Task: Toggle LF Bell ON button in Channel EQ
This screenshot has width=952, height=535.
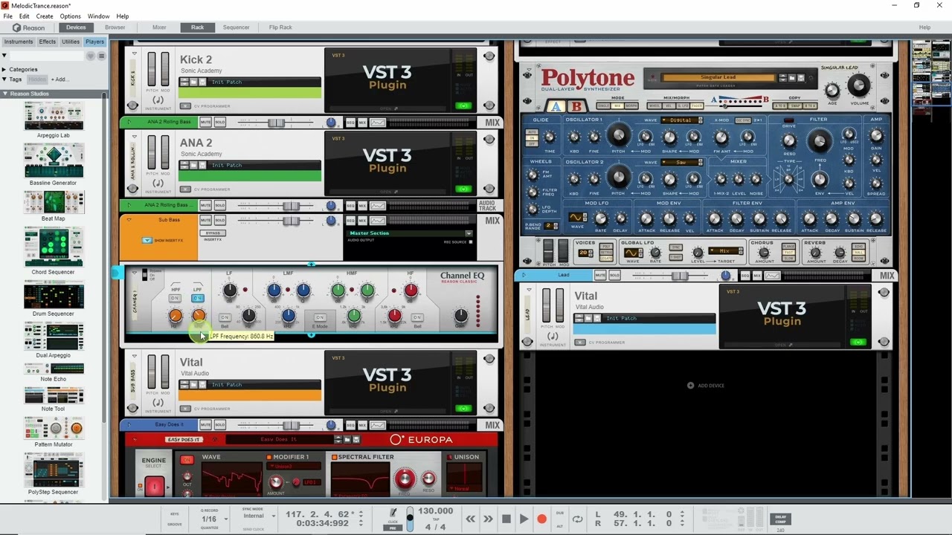Action: (225, 317)
